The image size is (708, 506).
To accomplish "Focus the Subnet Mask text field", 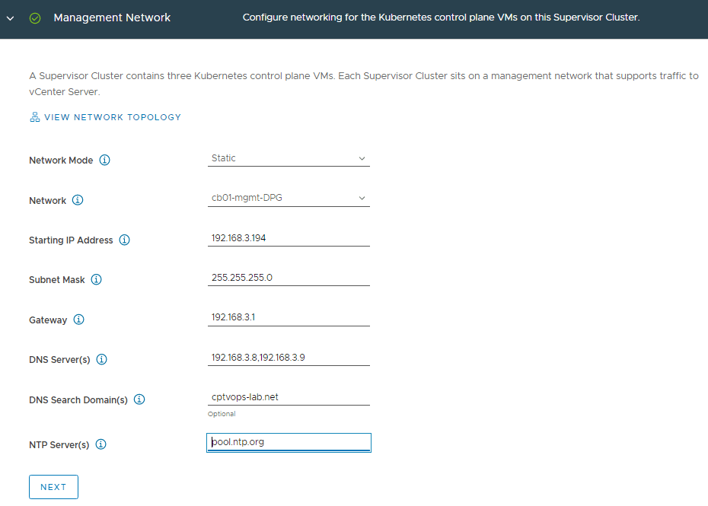I will coord(289,278).
